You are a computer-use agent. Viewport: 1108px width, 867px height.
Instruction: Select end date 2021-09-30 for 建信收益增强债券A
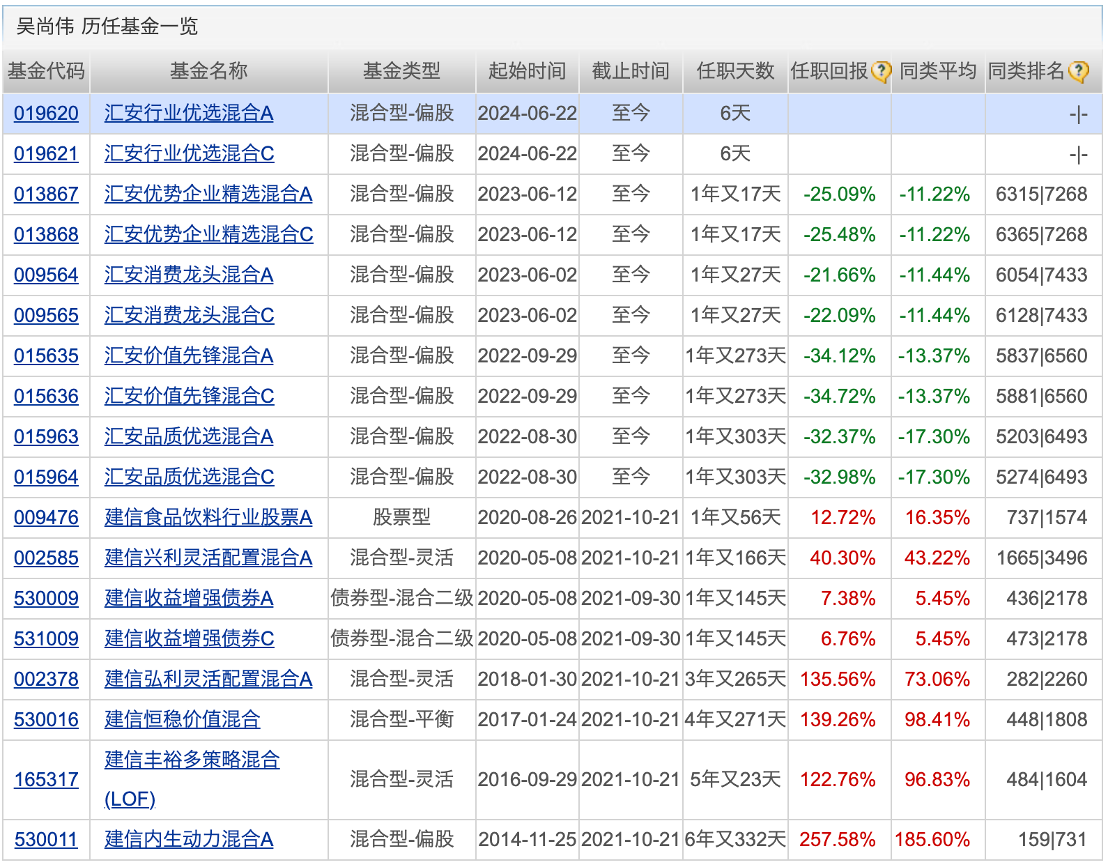(631, 598)
